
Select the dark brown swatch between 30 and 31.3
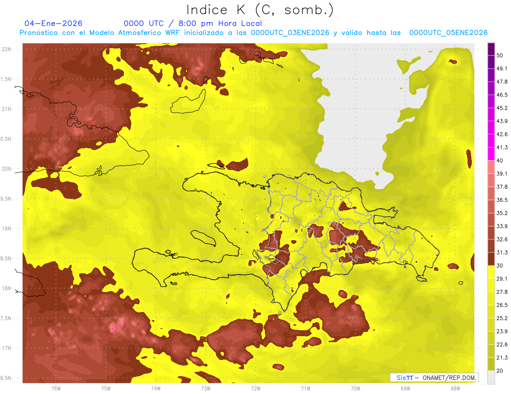491,259
